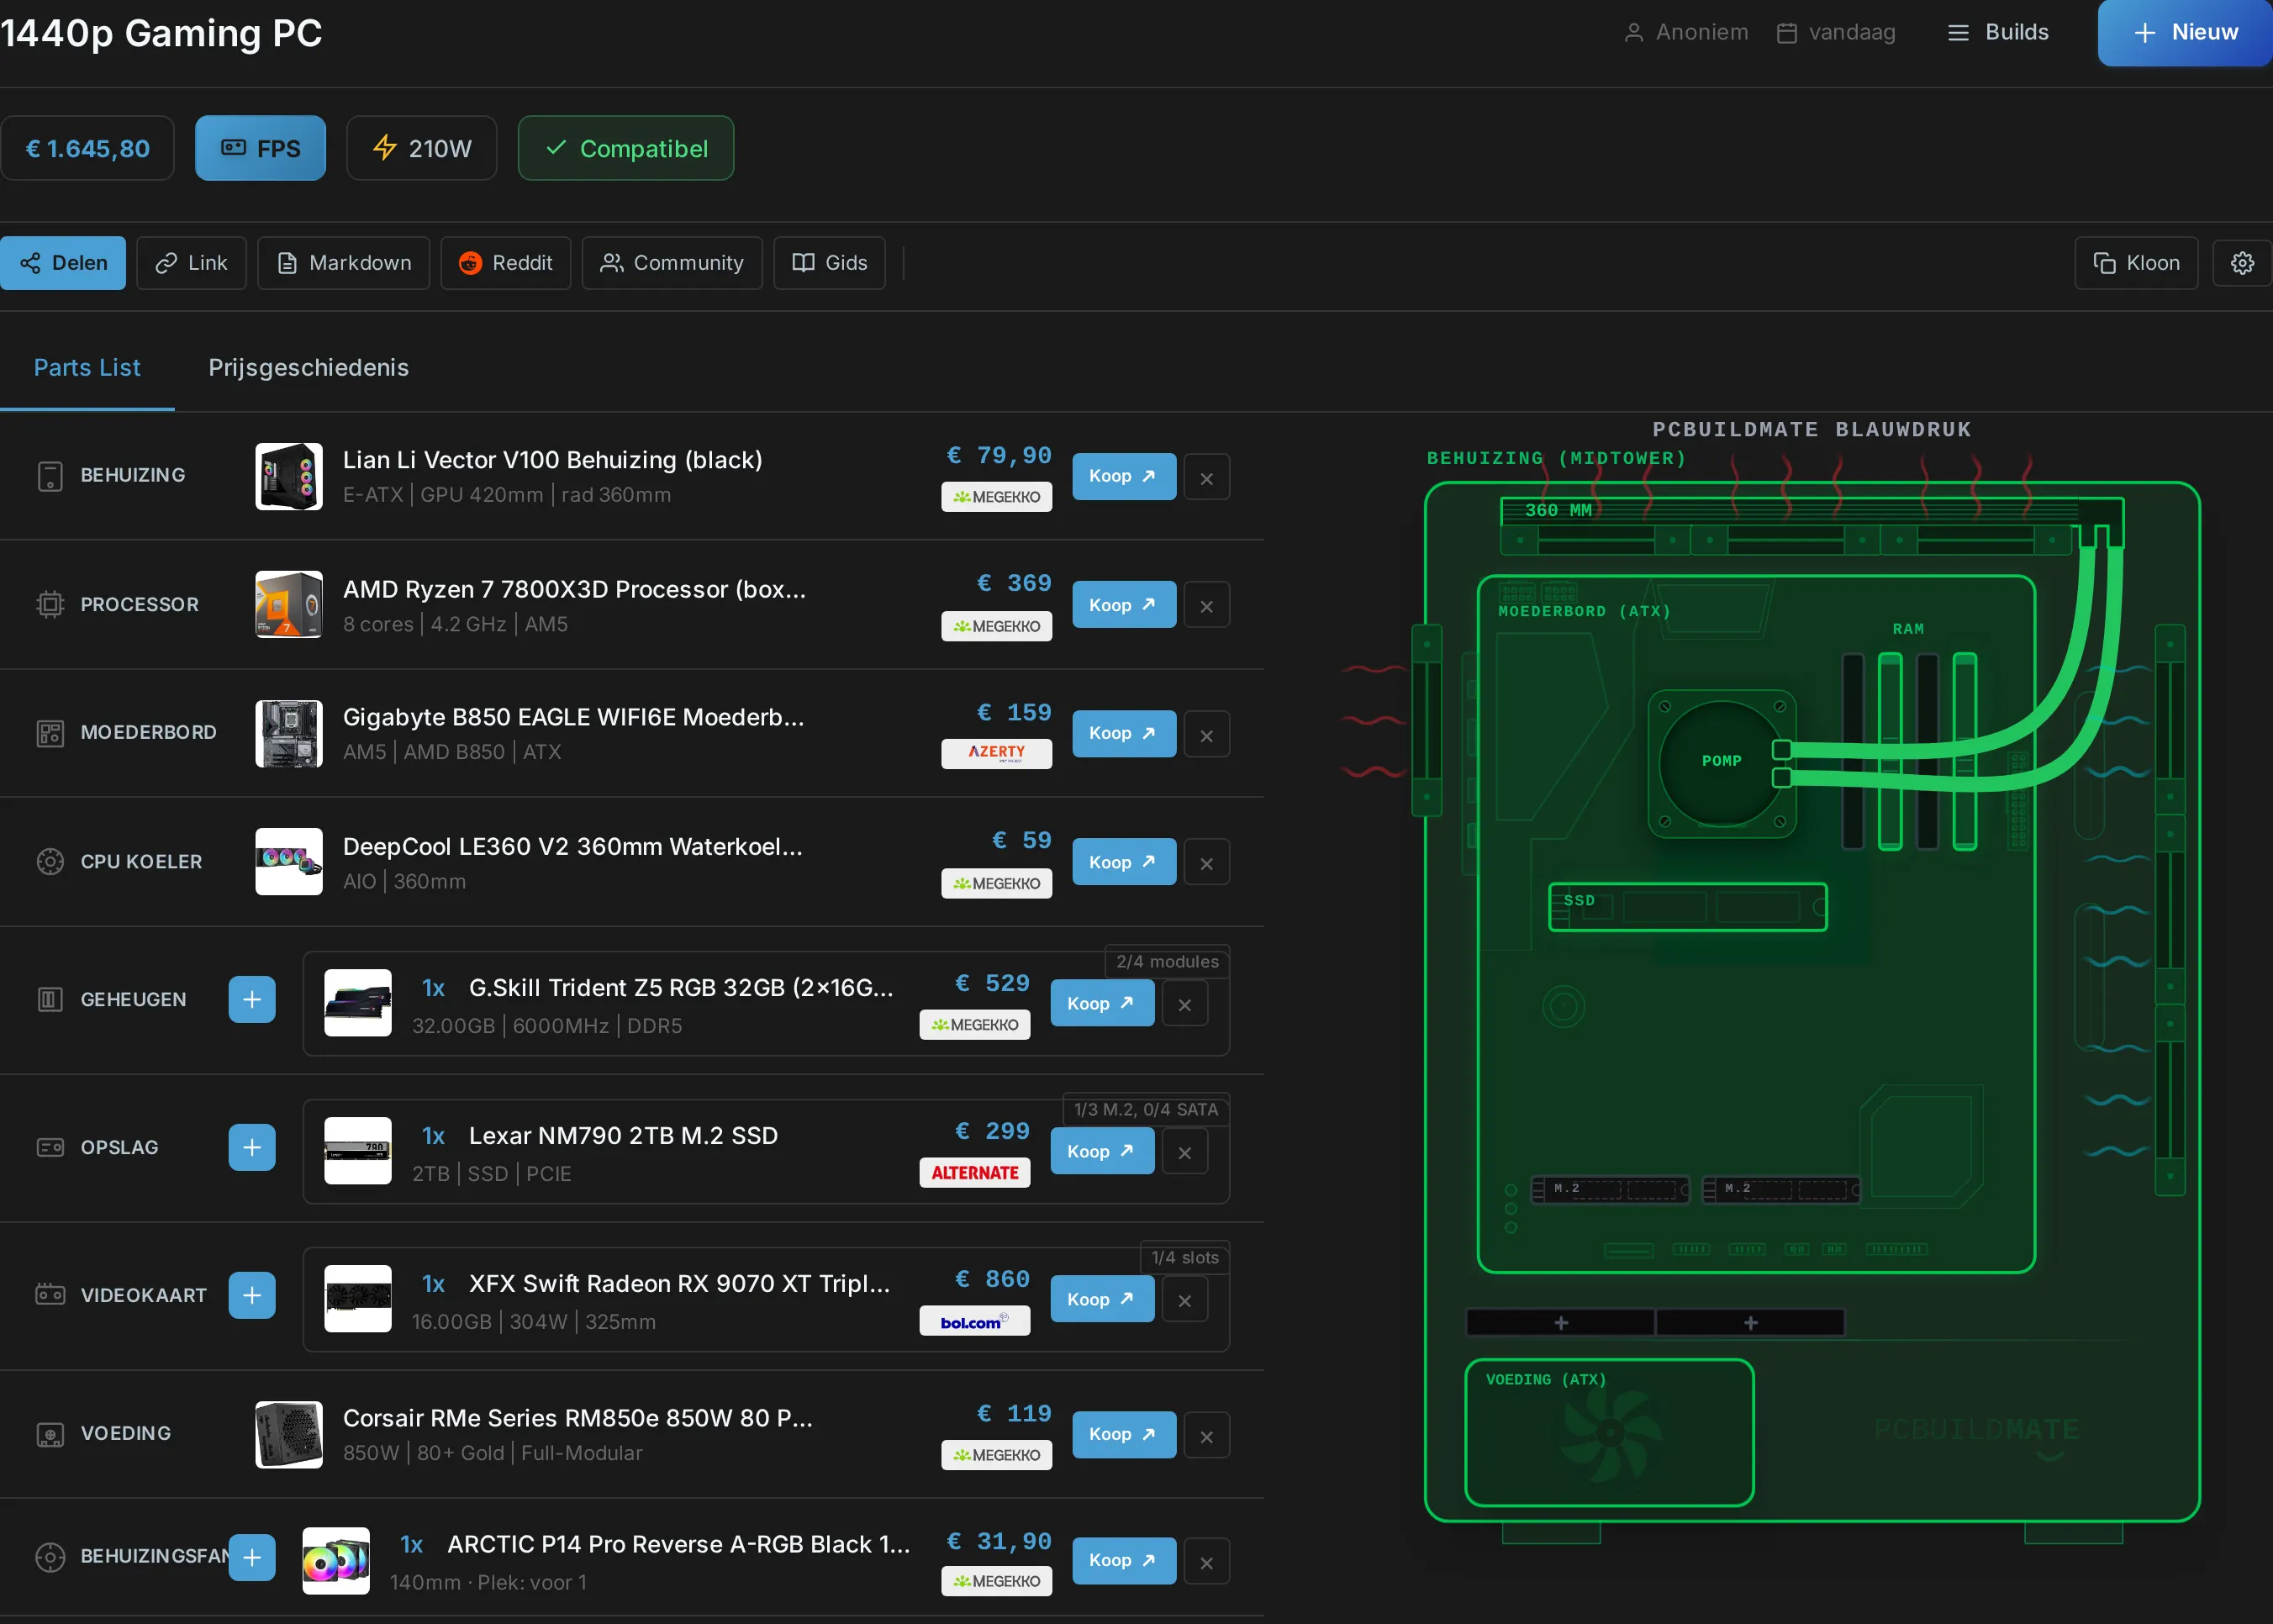
Task: Click the Lexar NM790 SSD thumbnail
Action: [358, 1150]
